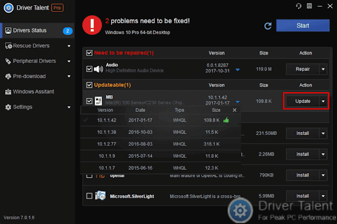Install Microsoft.SilverLight
The width and height of the screenshot is (337, 224).
pos(302,196)
